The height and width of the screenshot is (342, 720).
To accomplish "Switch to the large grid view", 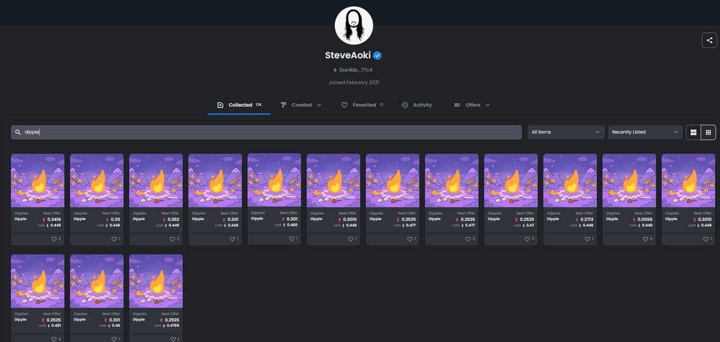I will [694, 132].
